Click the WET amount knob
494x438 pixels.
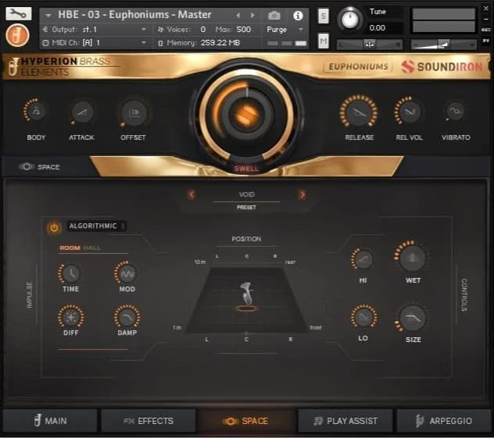[413, 258]
